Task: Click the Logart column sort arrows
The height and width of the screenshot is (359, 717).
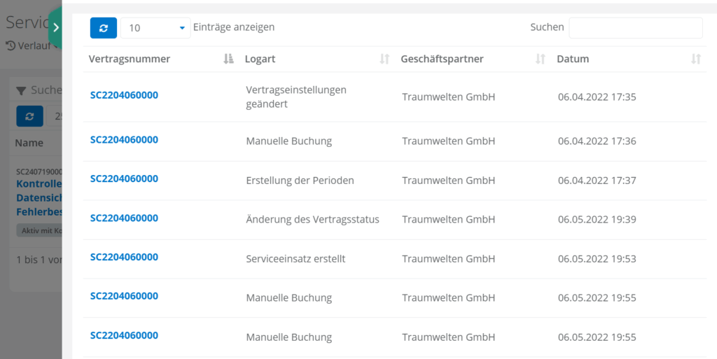Action: (x=384, y=59)
